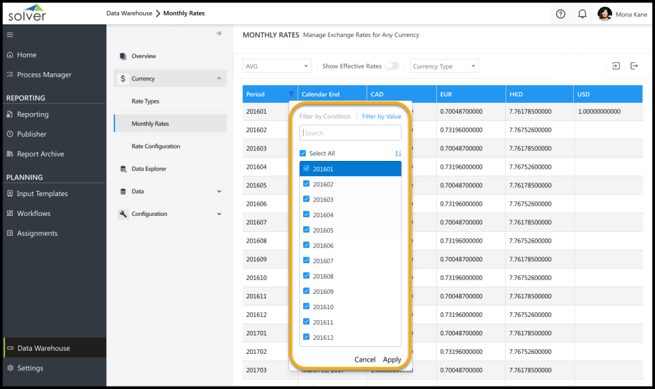The height and width of the screenshot is (389, 655).
Task: Open the AVG rate type dropdown
Action: pyautogui.click(x=277, y=66)
